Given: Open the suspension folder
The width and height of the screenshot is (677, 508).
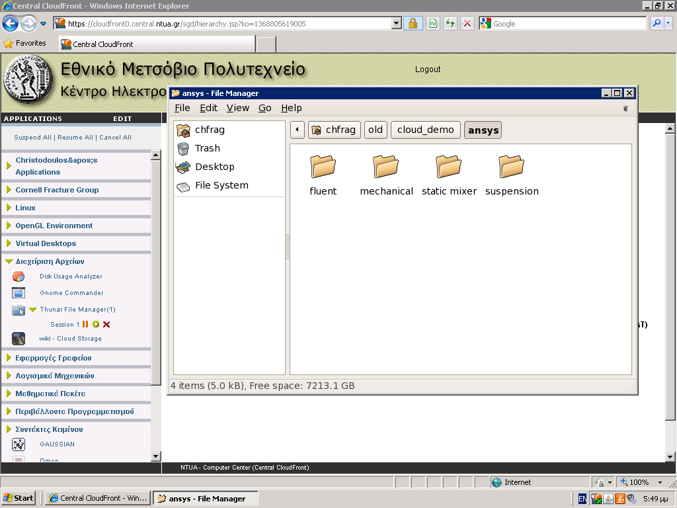Looking at the screenshot, I should coord(511,167).
